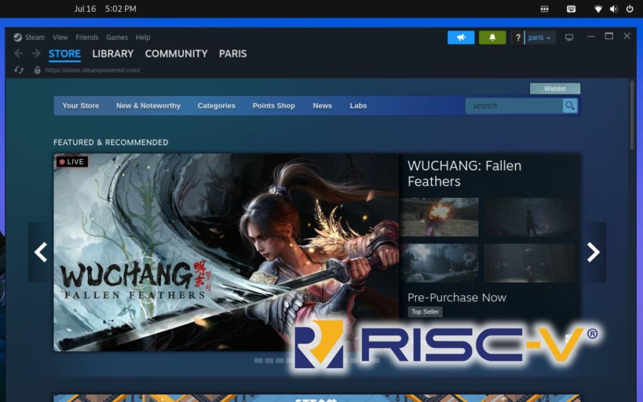The height and width of the screenshot is (402, 643).
Task: Open Steam announcements via megaphone icon
Action: (x=462, y=38)
